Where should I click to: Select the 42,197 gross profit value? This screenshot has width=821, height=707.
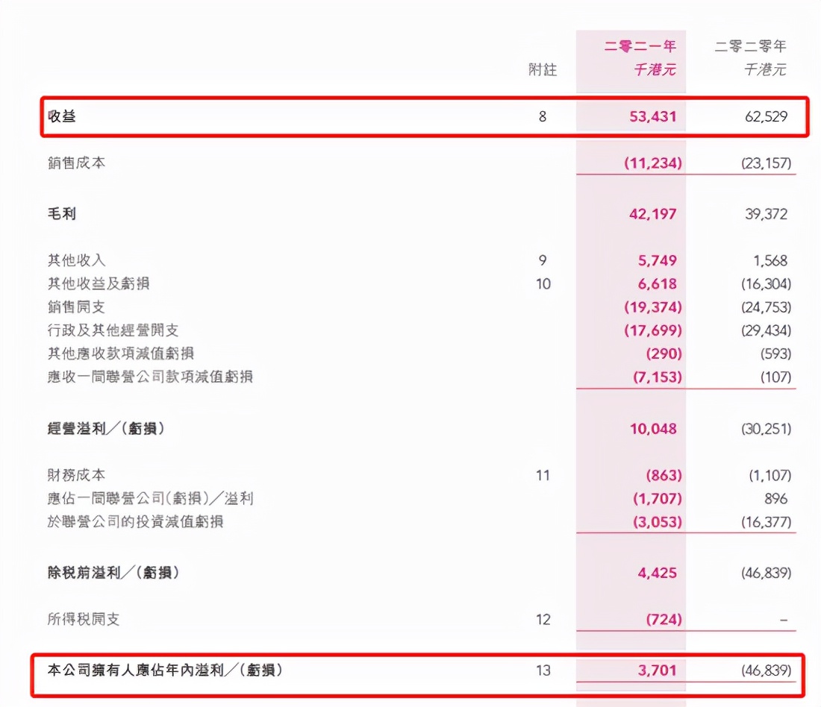[651, 214]
